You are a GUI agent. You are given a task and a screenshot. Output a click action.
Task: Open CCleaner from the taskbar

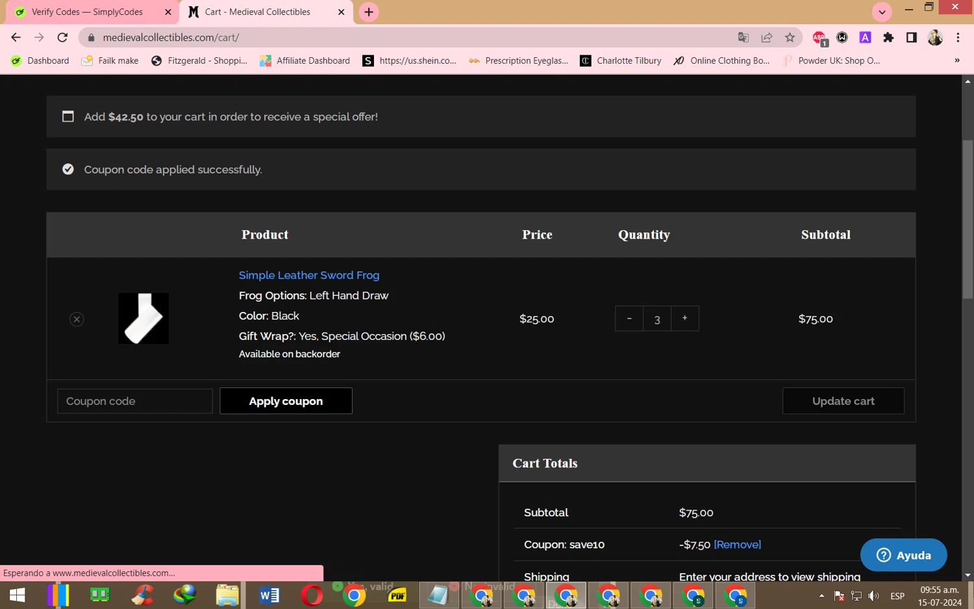coord(143,595)
